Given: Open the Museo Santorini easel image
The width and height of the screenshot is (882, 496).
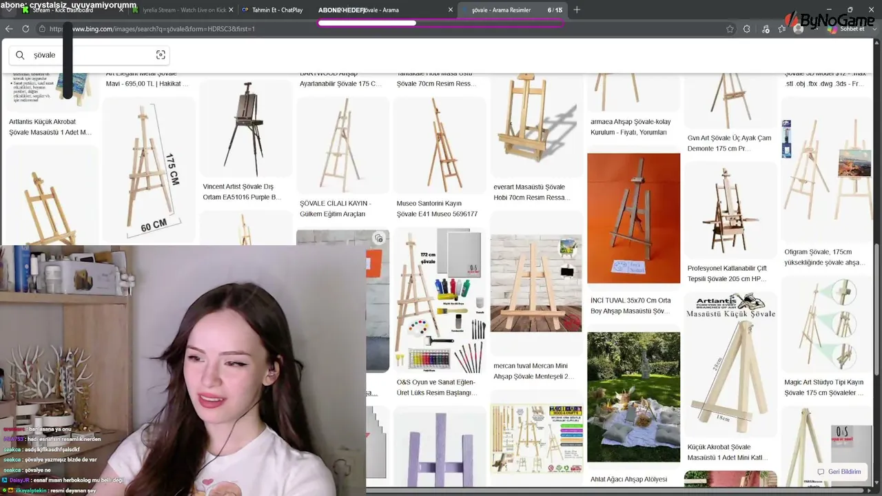Looking at the screenshot, I should [x=440, y=145].
